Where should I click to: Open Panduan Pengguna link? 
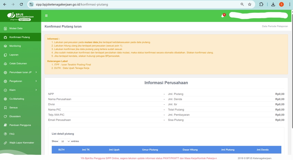pos(20,125)
